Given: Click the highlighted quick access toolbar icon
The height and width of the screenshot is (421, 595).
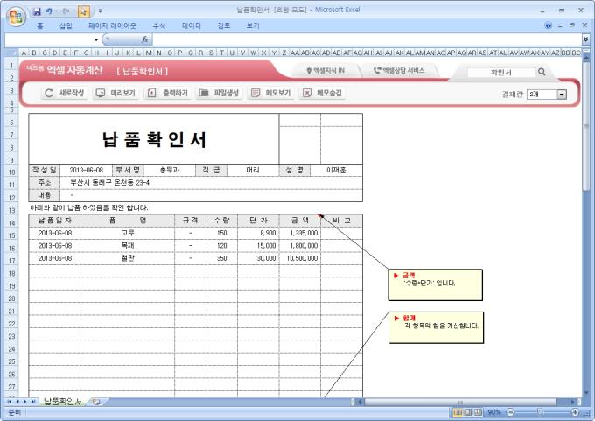Looking at the screenshot, I should 84,11.
